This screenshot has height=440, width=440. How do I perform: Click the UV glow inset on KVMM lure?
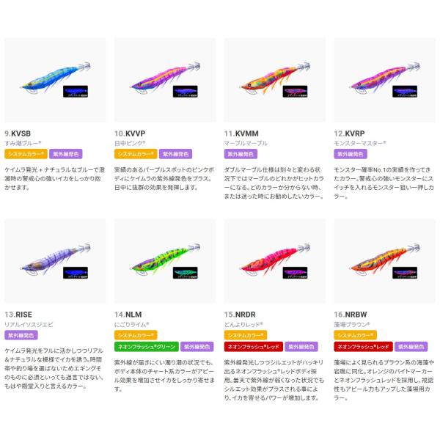click(295, 92)
